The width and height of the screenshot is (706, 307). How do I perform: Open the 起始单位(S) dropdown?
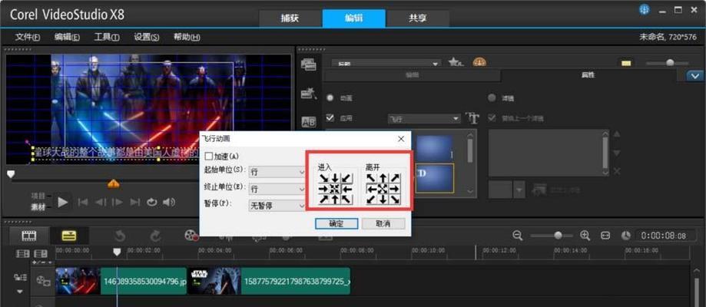pos(277,171)
